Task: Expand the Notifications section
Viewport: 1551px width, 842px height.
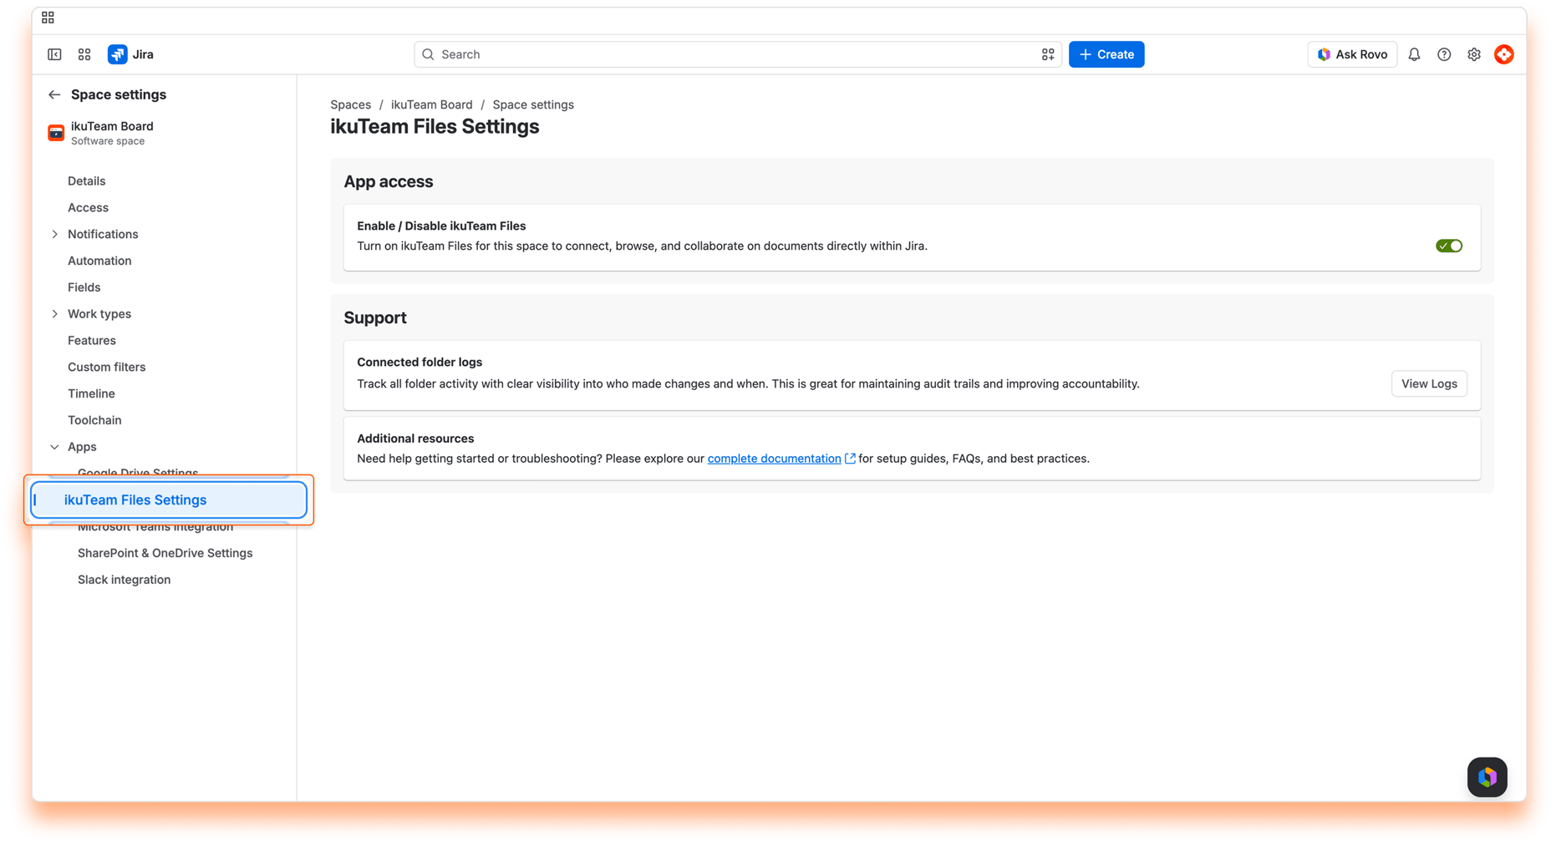Action: point(55,234)
